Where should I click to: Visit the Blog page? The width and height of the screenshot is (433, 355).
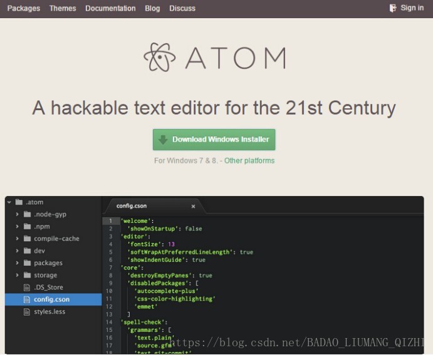[152, 8]
